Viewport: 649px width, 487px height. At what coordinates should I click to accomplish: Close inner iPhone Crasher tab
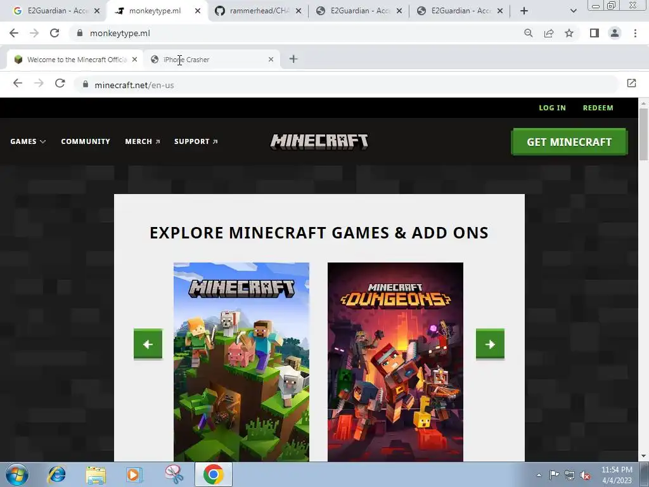[x=271, y=60]
